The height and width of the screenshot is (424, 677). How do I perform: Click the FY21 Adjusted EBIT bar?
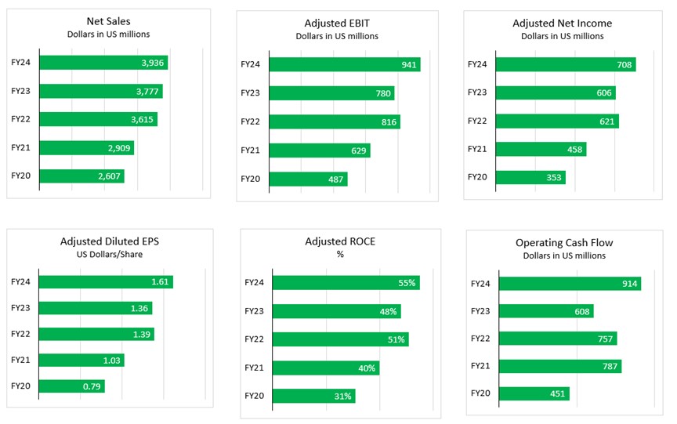[x=321, y=150]
